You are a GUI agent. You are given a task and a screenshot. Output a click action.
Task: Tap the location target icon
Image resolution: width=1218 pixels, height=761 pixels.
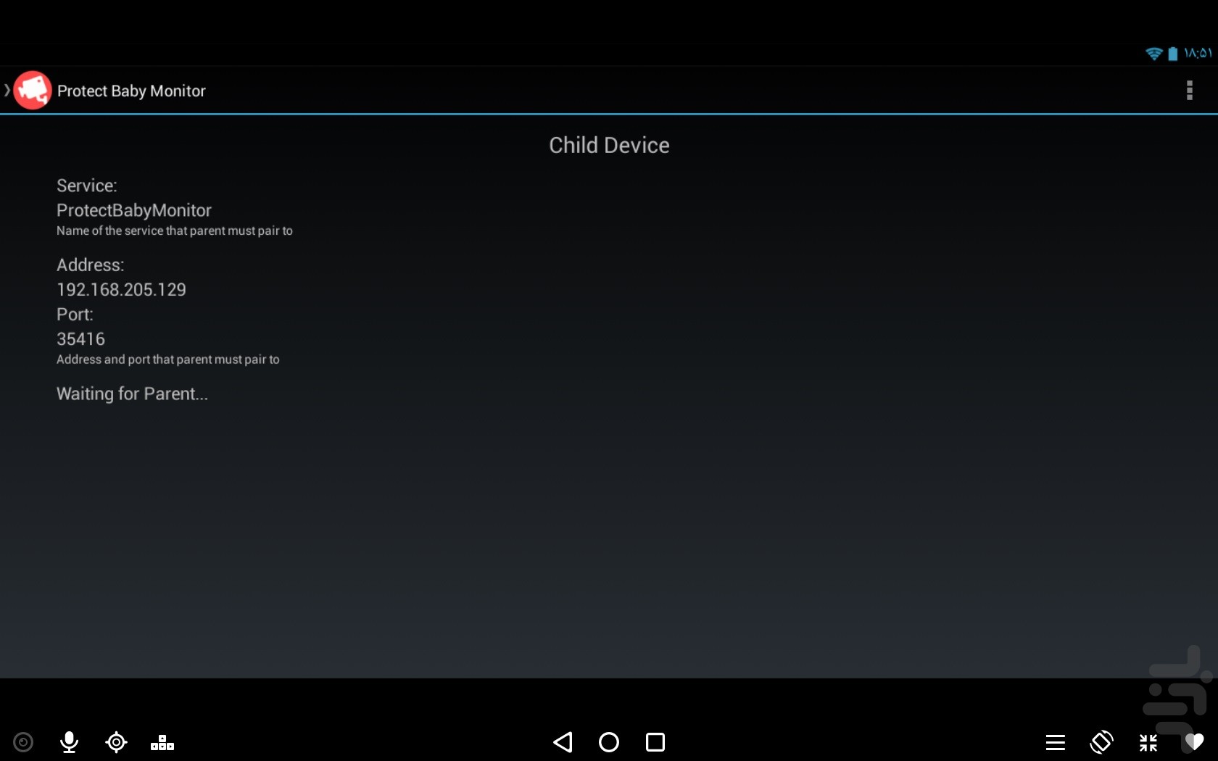coord(116,742)
